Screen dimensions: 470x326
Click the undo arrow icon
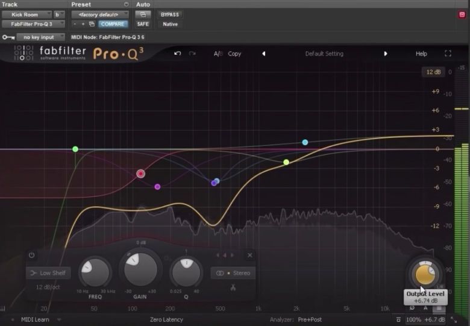(x=177, y=54)
